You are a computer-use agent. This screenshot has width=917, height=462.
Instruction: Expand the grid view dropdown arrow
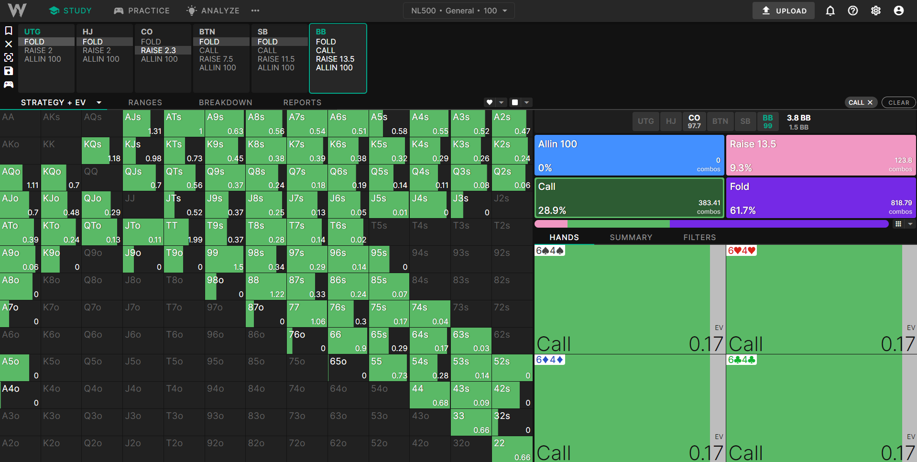point(910,224)
